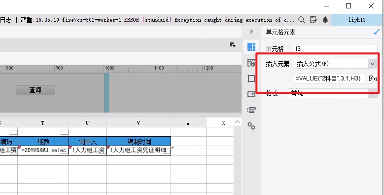Maximize the window
The width and height of the screenshot is (384, 195).
(349, 6)
